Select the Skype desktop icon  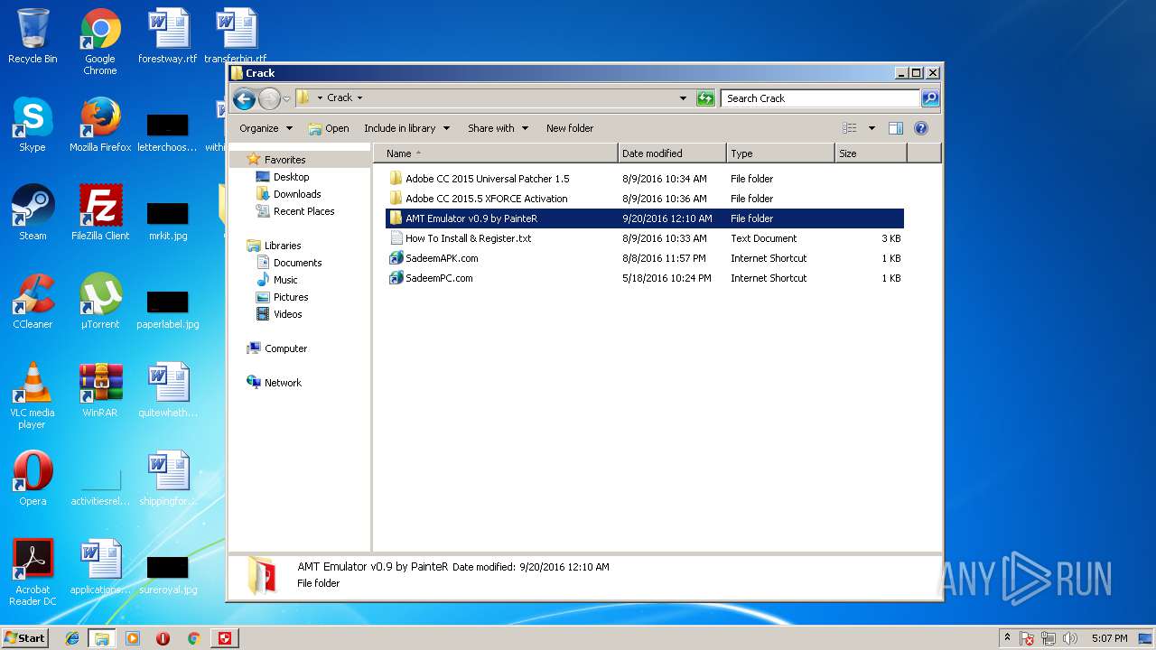[33, 125]
